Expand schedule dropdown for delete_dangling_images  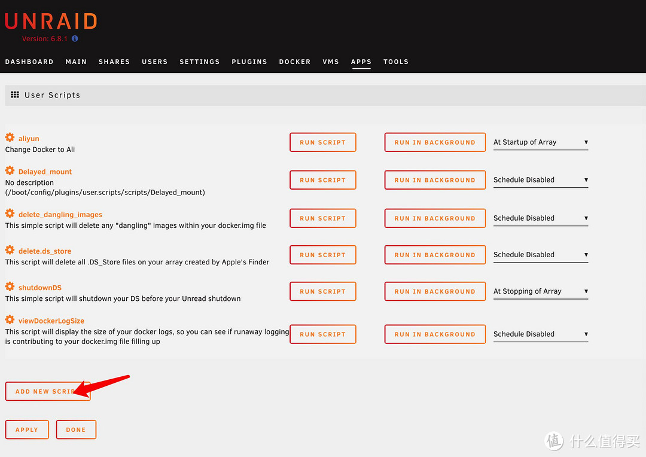coord(541,218)
